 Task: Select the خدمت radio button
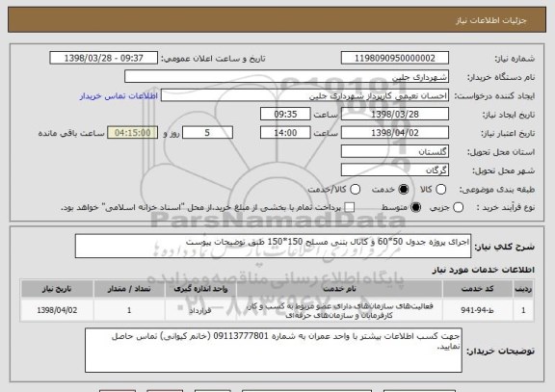404,190
